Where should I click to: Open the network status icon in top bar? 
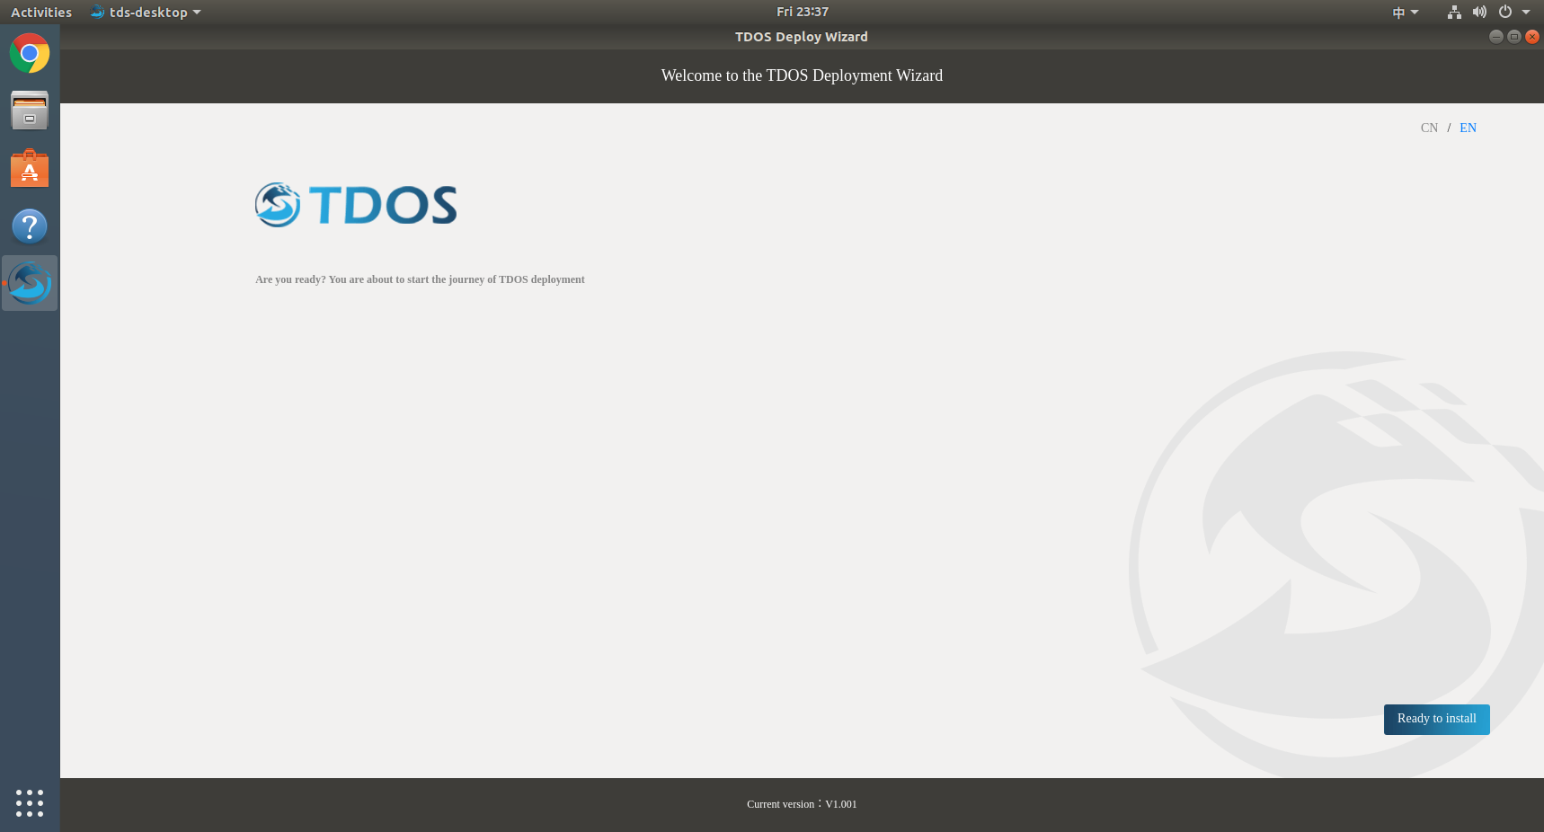tap(1454, 12)
